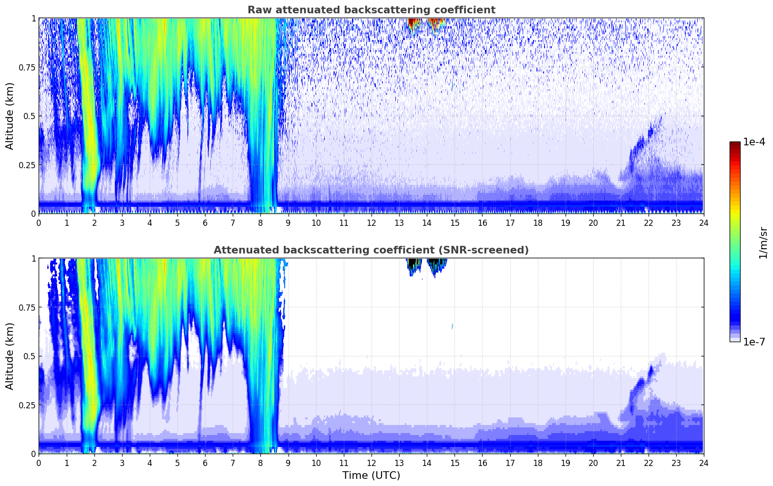Click altitude tick "0.75" on the SNR-screened plot

27,307
